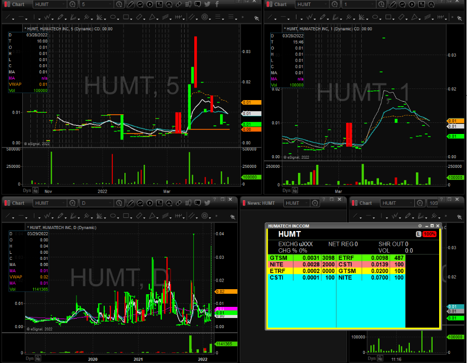Click the Facebook share icon in 5-minute chart
467x363 pixels.
217,4
